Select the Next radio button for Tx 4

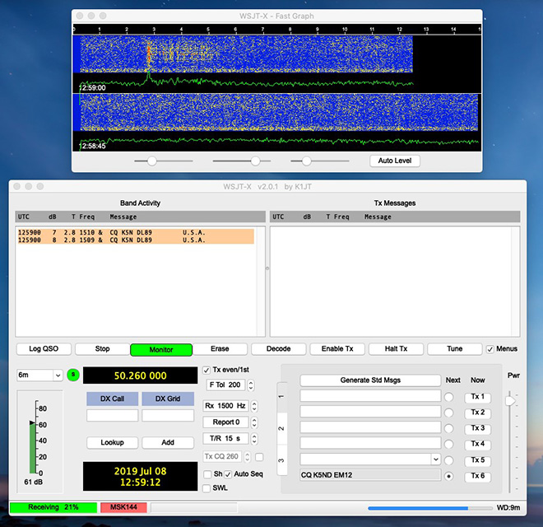(449, 444)
